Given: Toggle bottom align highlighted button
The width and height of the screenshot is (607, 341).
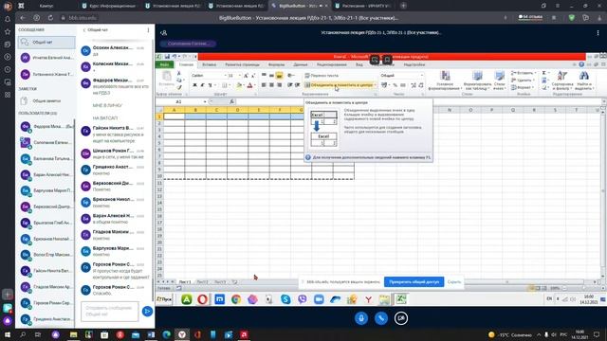Looking at the screenshot, I should (x=279, y=76).
